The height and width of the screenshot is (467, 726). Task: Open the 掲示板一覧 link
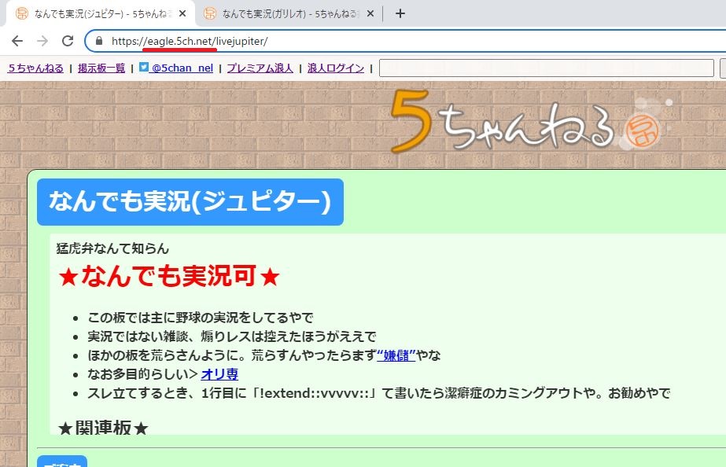pos(101,68)
